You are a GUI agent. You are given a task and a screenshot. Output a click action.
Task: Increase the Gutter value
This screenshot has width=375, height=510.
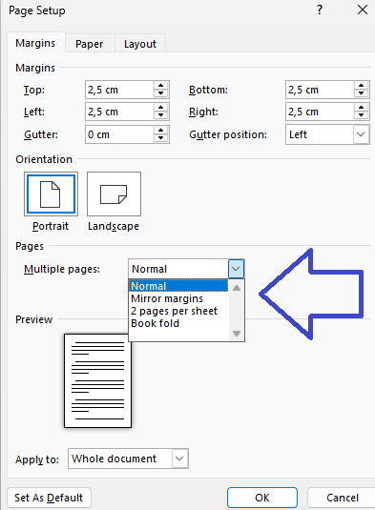[x=161, y=131]
